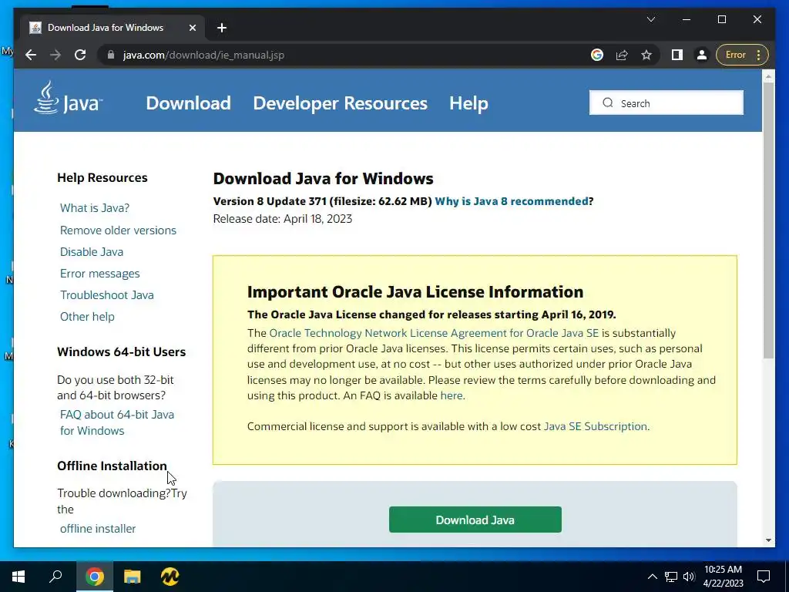Screen dimensions: 789x592
Task: Open FAQ about 64-bit Java link
Action: click(x=117, y=422)
